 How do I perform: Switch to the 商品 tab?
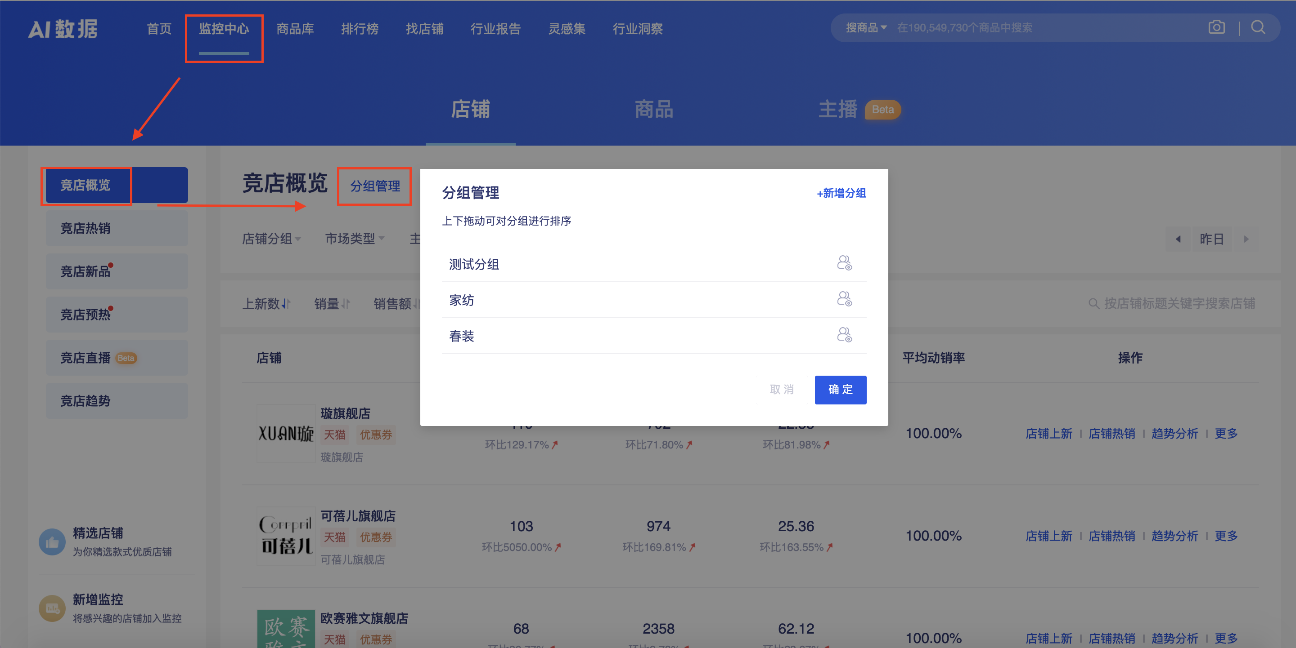(x=653, y=110)
